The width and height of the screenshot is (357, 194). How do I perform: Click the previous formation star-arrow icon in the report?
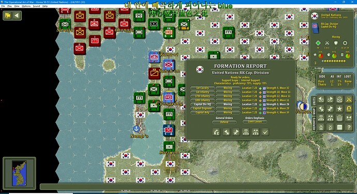(226, 132)
